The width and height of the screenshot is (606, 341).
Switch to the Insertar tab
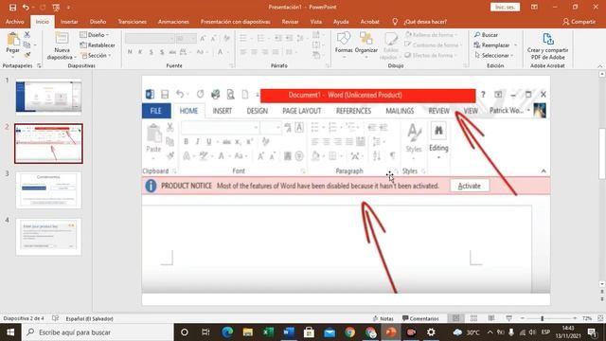pyautogui.click(x=69, y=22)
